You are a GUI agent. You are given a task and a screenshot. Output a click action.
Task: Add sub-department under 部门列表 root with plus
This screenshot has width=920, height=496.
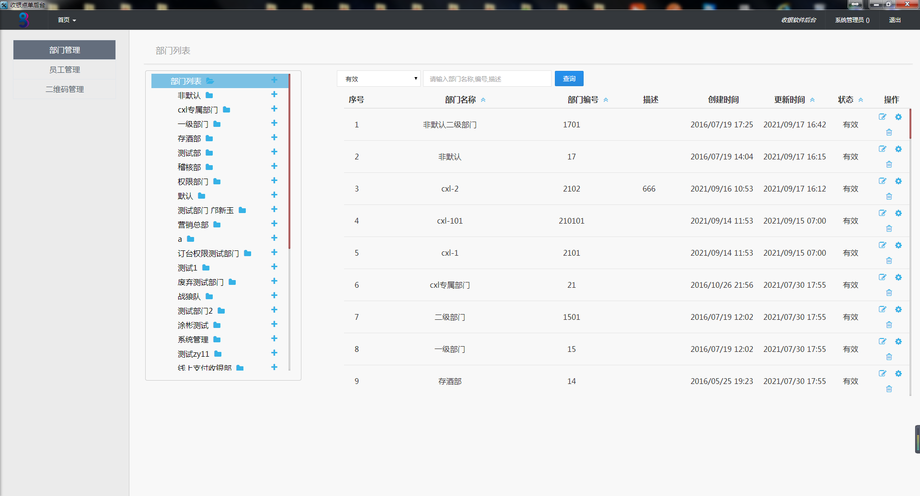point(274,80)
